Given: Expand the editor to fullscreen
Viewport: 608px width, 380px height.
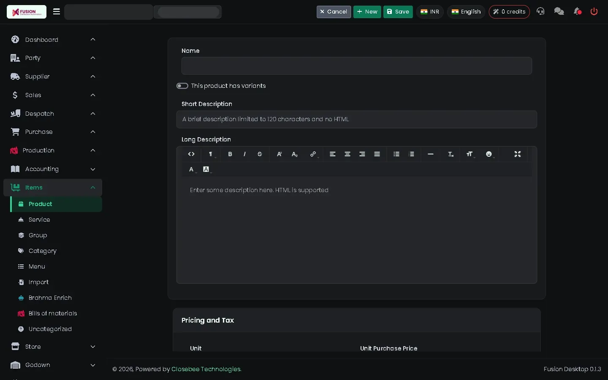Looking at the screenshot, I should pyautogui.click(x=518, y=154).
